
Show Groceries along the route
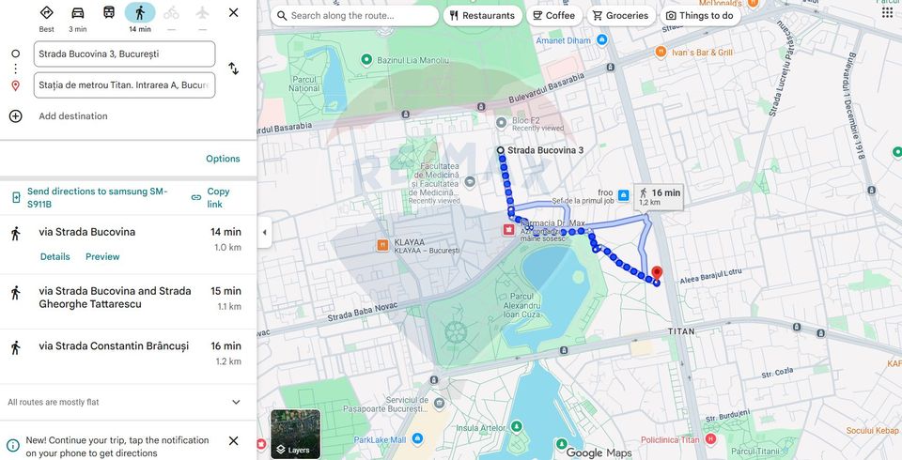point(621,16)
